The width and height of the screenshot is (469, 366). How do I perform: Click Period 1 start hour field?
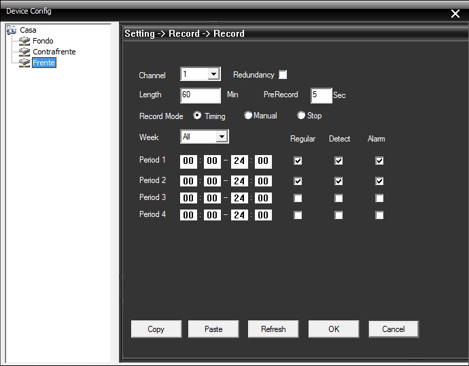pyautogui.click(x=188, y=161)
